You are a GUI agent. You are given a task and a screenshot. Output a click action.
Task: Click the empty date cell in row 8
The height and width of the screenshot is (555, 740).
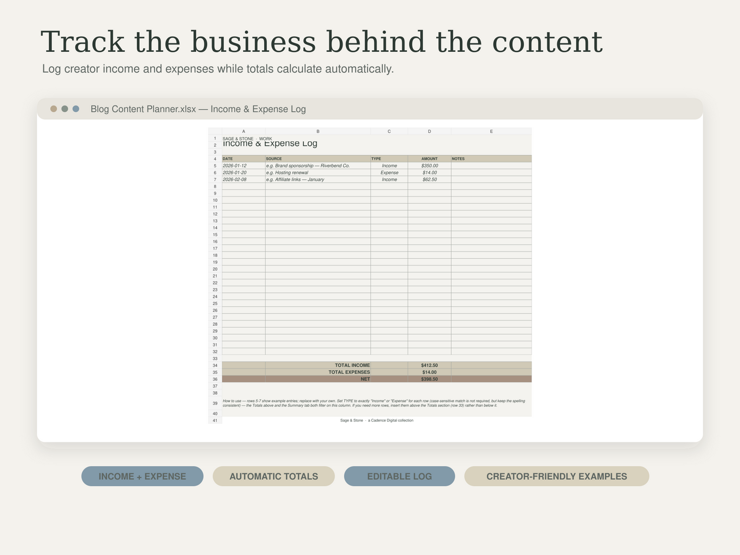coord(244,186)
